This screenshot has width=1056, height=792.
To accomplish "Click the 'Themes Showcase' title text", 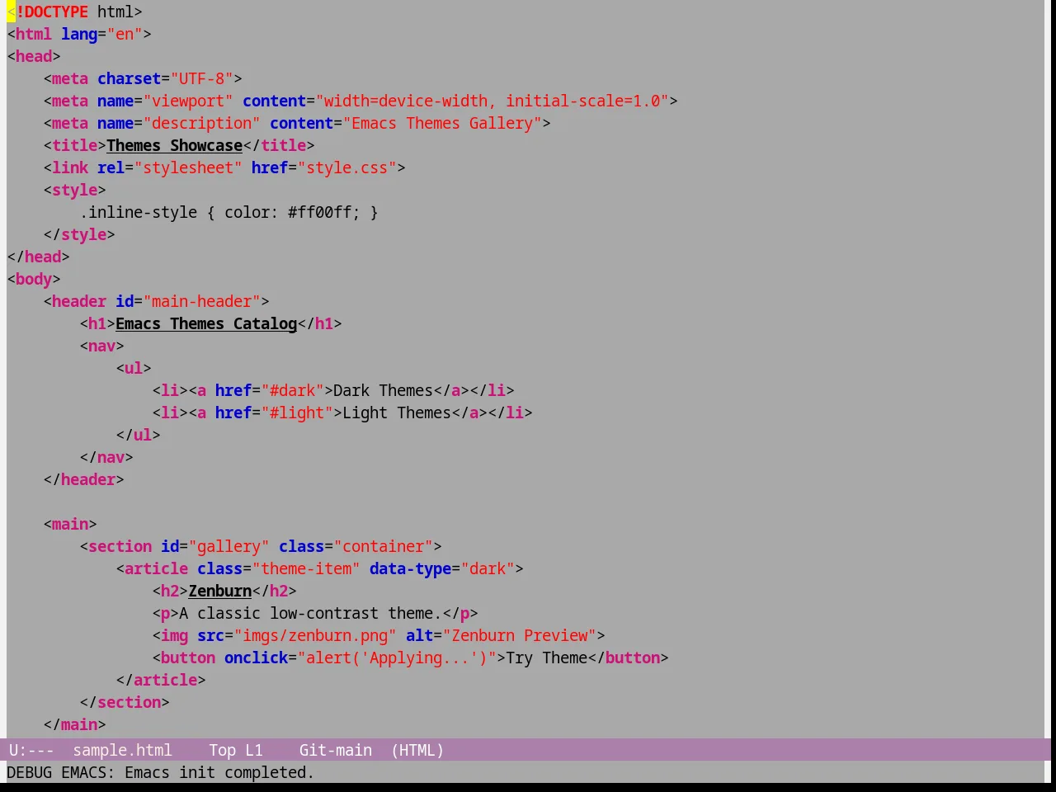I will coord(174,145).
